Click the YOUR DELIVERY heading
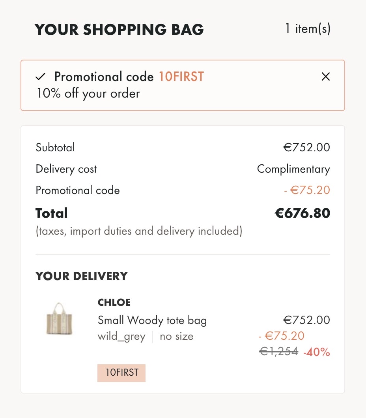Image resolution: width=366 pixels, height=418 pixels. click(x=82, y=276)
